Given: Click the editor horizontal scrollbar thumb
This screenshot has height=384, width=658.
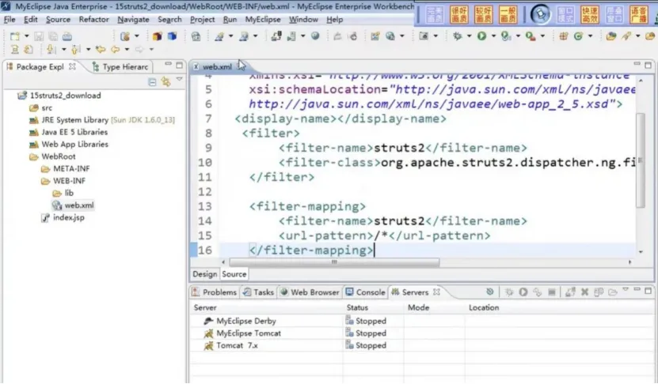Looking at the screenshot, I should [334, 262].
